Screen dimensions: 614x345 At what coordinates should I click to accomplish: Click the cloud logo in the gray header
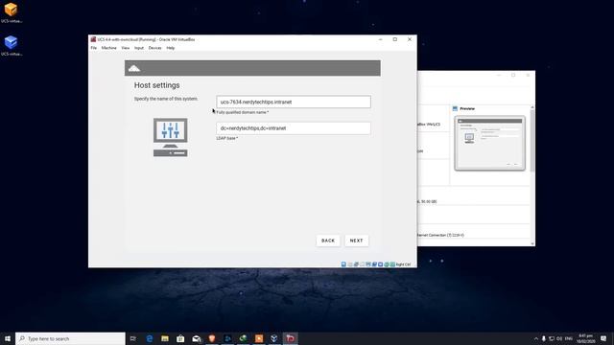point(134,68)
